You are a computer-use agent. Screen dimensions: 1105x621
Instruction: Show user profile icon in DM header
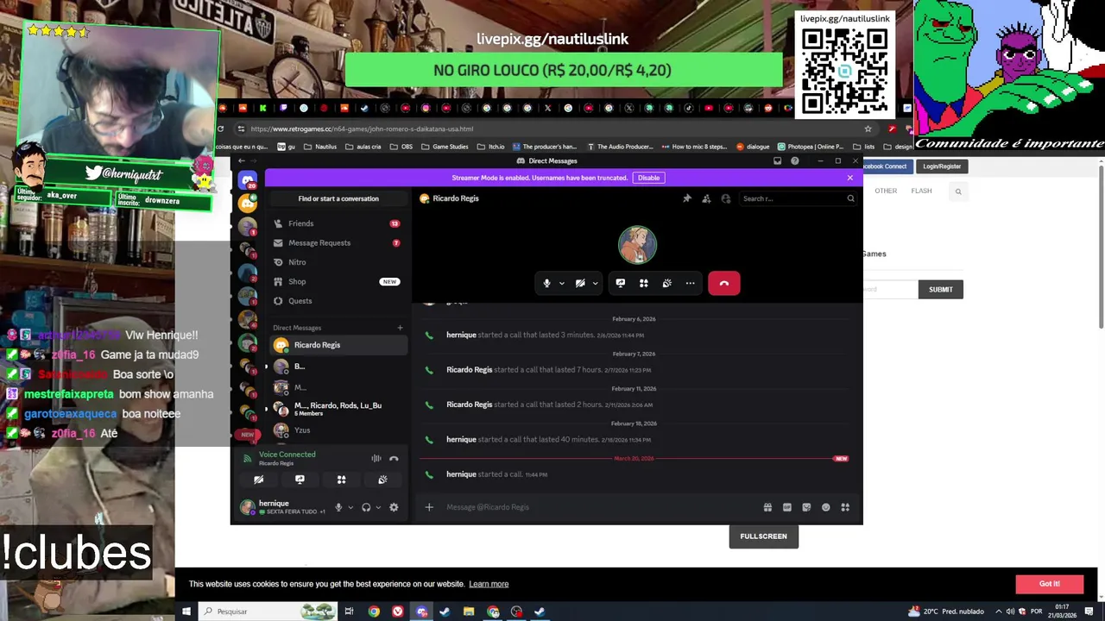point(726,198)
